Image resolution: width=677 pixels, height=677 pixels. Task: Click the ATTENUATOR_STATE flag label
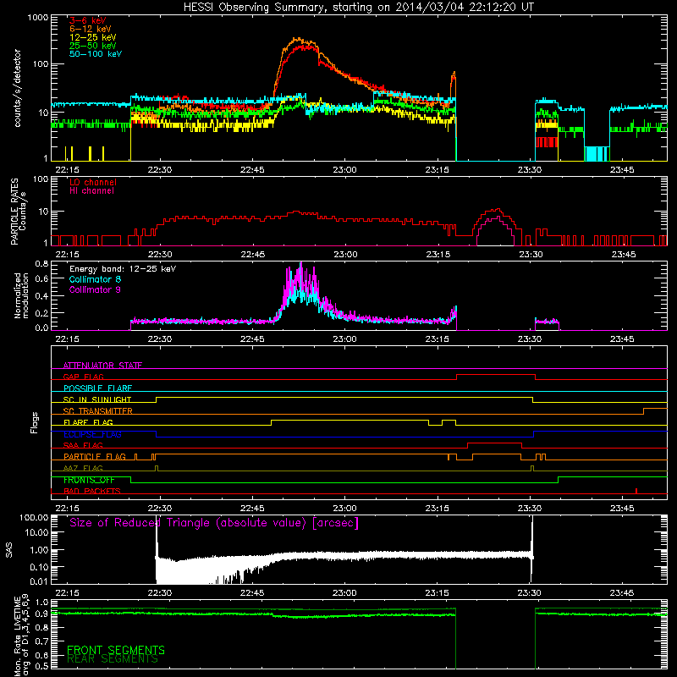coord(102,366)
